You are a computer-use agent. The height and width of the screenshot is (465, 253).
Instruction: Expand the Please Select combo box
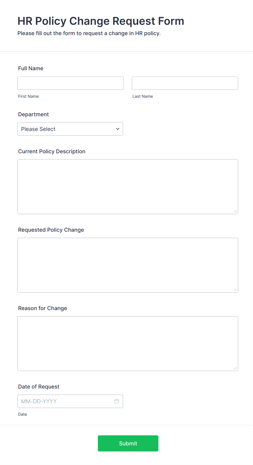click(70, 129)
